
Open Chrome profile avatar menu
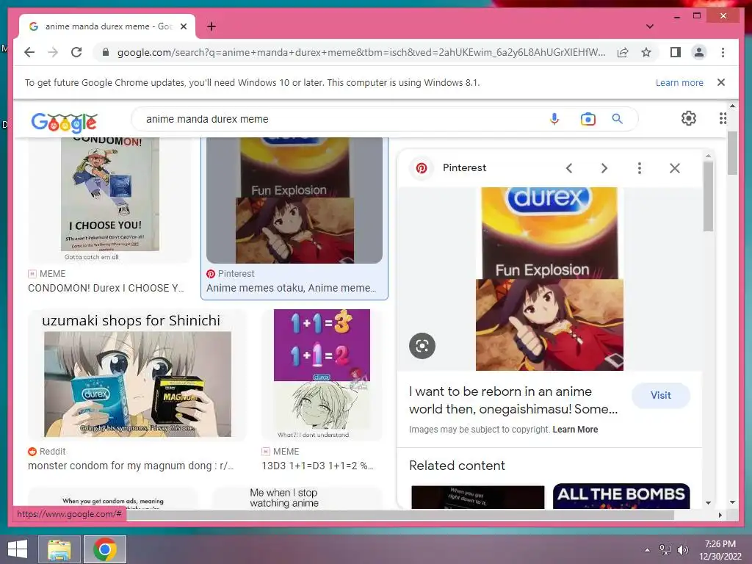[699, 52]
